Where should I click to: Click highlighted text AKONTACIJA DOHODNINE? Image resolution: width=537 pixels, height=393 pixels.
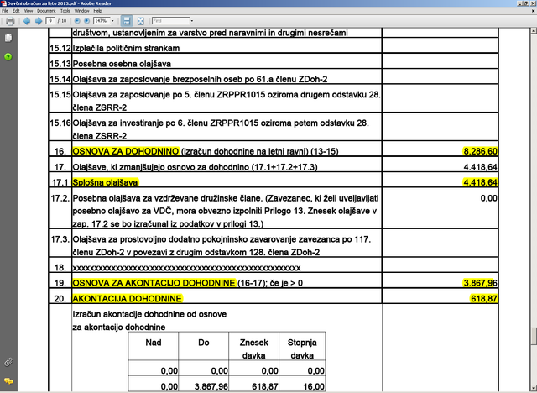click(127, 299)
